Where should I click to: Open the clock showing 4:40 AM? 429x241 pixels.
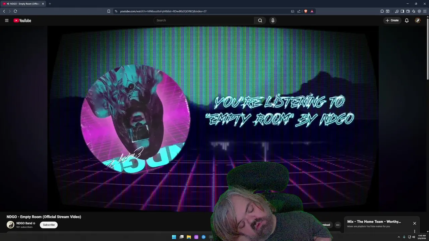tap(422, 237)
